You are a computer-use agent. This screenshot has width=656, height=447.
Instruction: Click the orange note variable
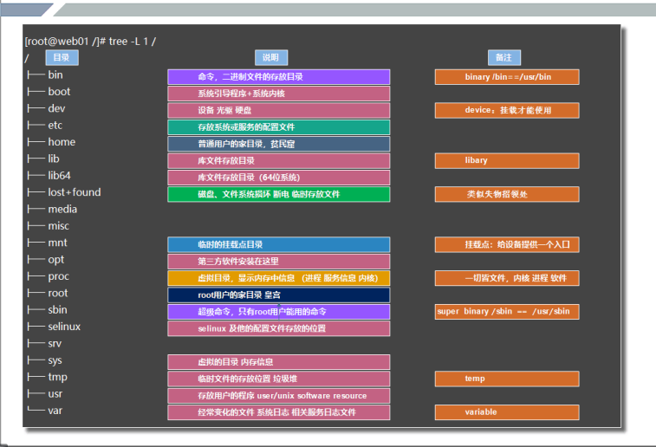point(507,412)
